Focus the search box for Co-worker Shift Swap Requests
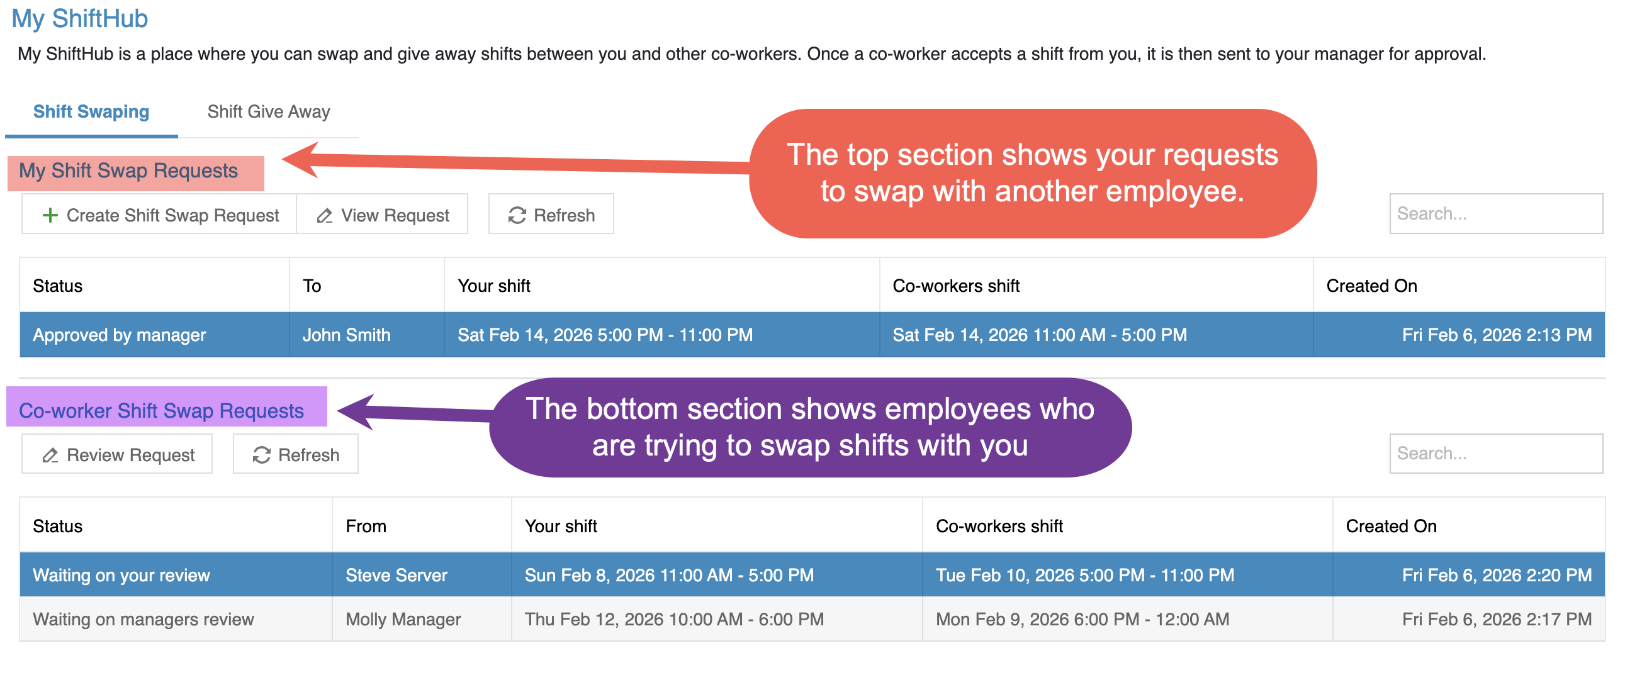 1495,454
